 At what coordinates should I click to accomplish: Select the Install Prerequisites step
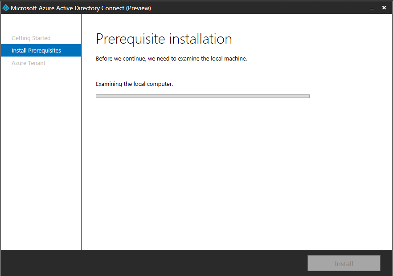click(x=41, y=50)
